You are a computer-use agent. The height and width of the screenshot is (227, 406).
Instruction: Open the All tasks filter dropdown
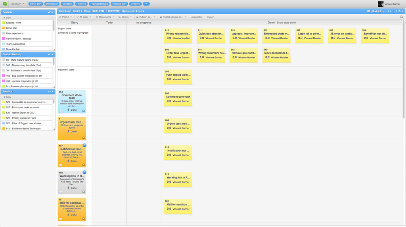(84, 17)
